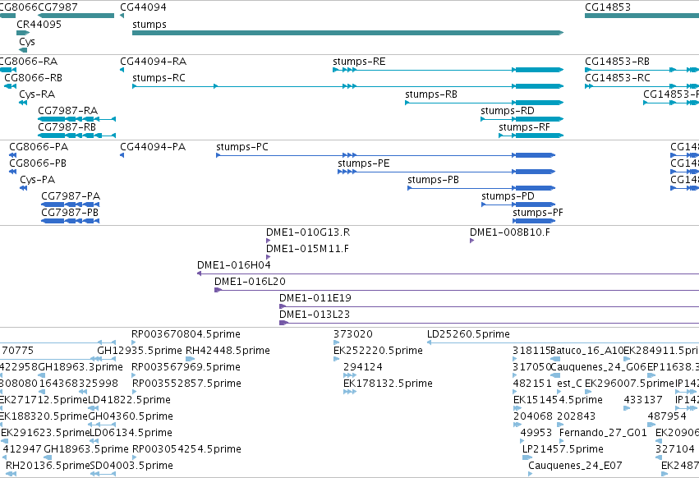Select CG8066-PA protein
This screenshot has width=699, height=478.
13,155
